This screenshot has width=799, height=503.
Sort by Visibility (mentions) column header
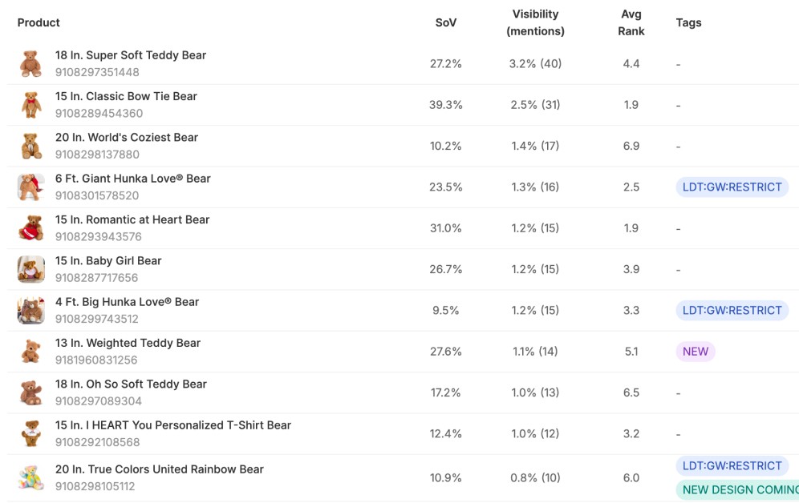click(535, 22)
